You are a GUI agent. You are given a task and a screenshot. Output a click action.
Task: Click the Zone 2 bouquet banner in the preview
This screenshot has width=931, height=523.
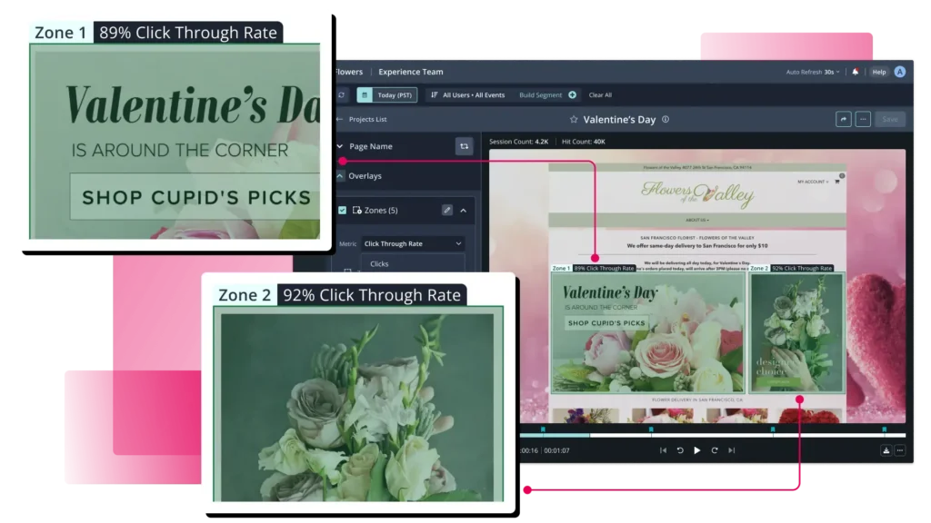pyautogui.click(x=796, y=332)
